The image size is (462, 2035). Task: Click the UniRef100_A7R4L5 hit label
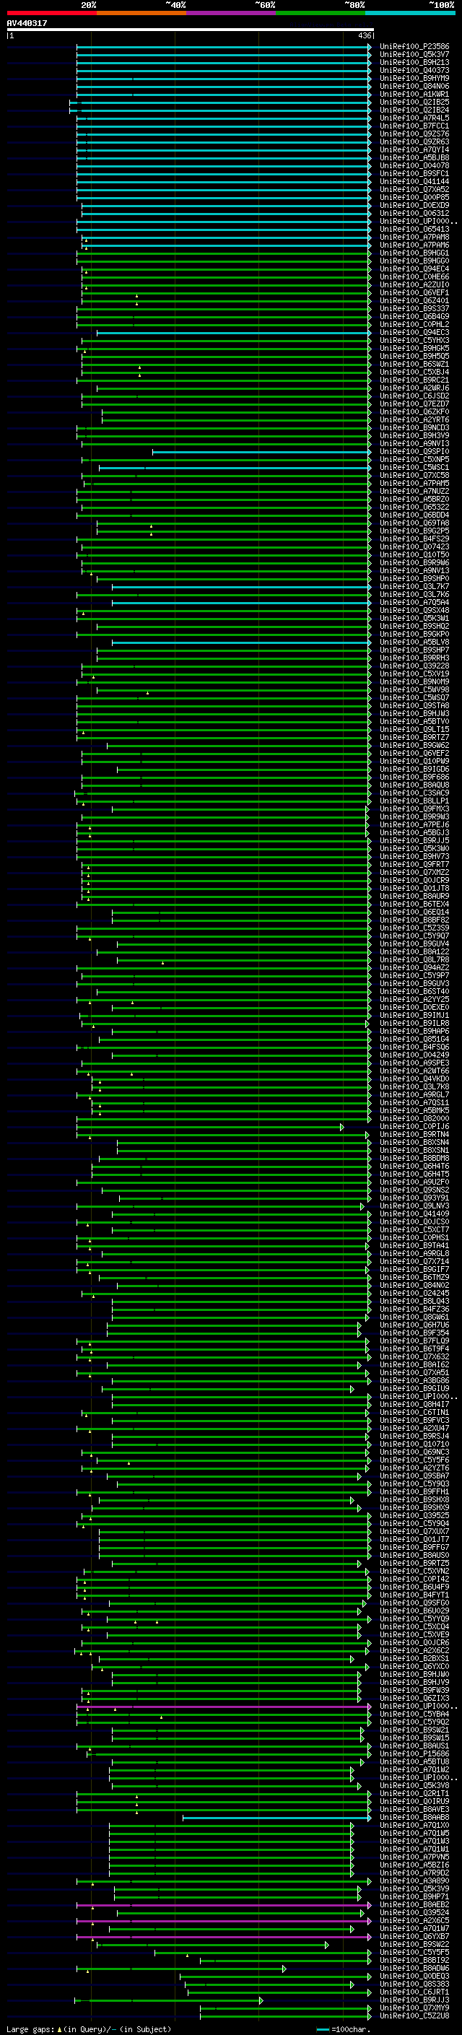point(414,118)
